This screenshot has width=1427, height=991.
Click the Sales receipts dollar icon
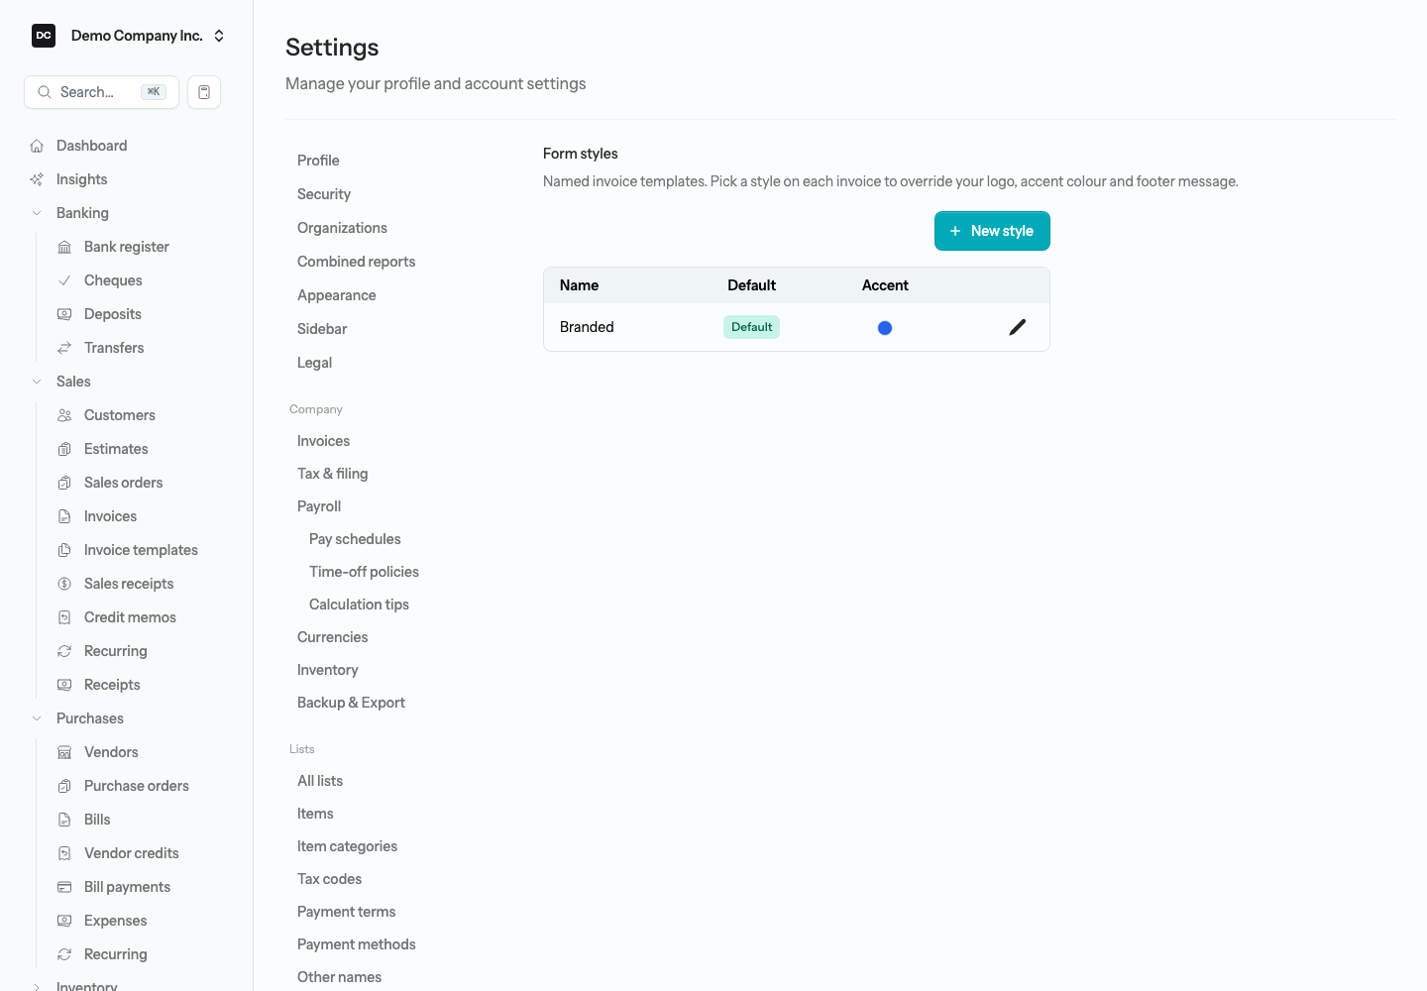[x=64, y=584]
